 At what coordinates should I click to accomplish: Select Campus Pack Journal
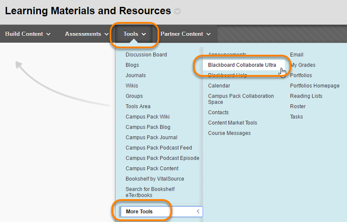151,138
